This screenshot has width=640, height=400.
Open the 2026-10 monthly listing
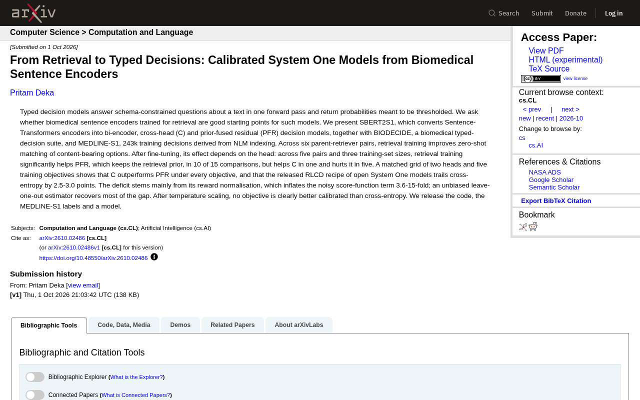pos(571,118)
